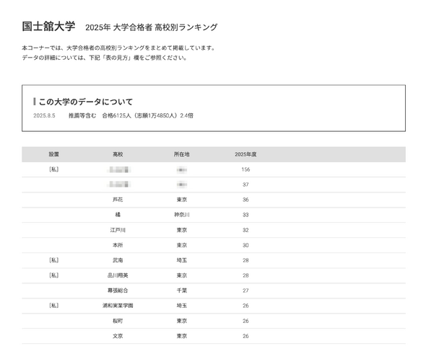Viewport: 429px width, 346px height.
Task: Click the 国士舘大学 page title
Action: pyautogui.click(x=48, y=27)
